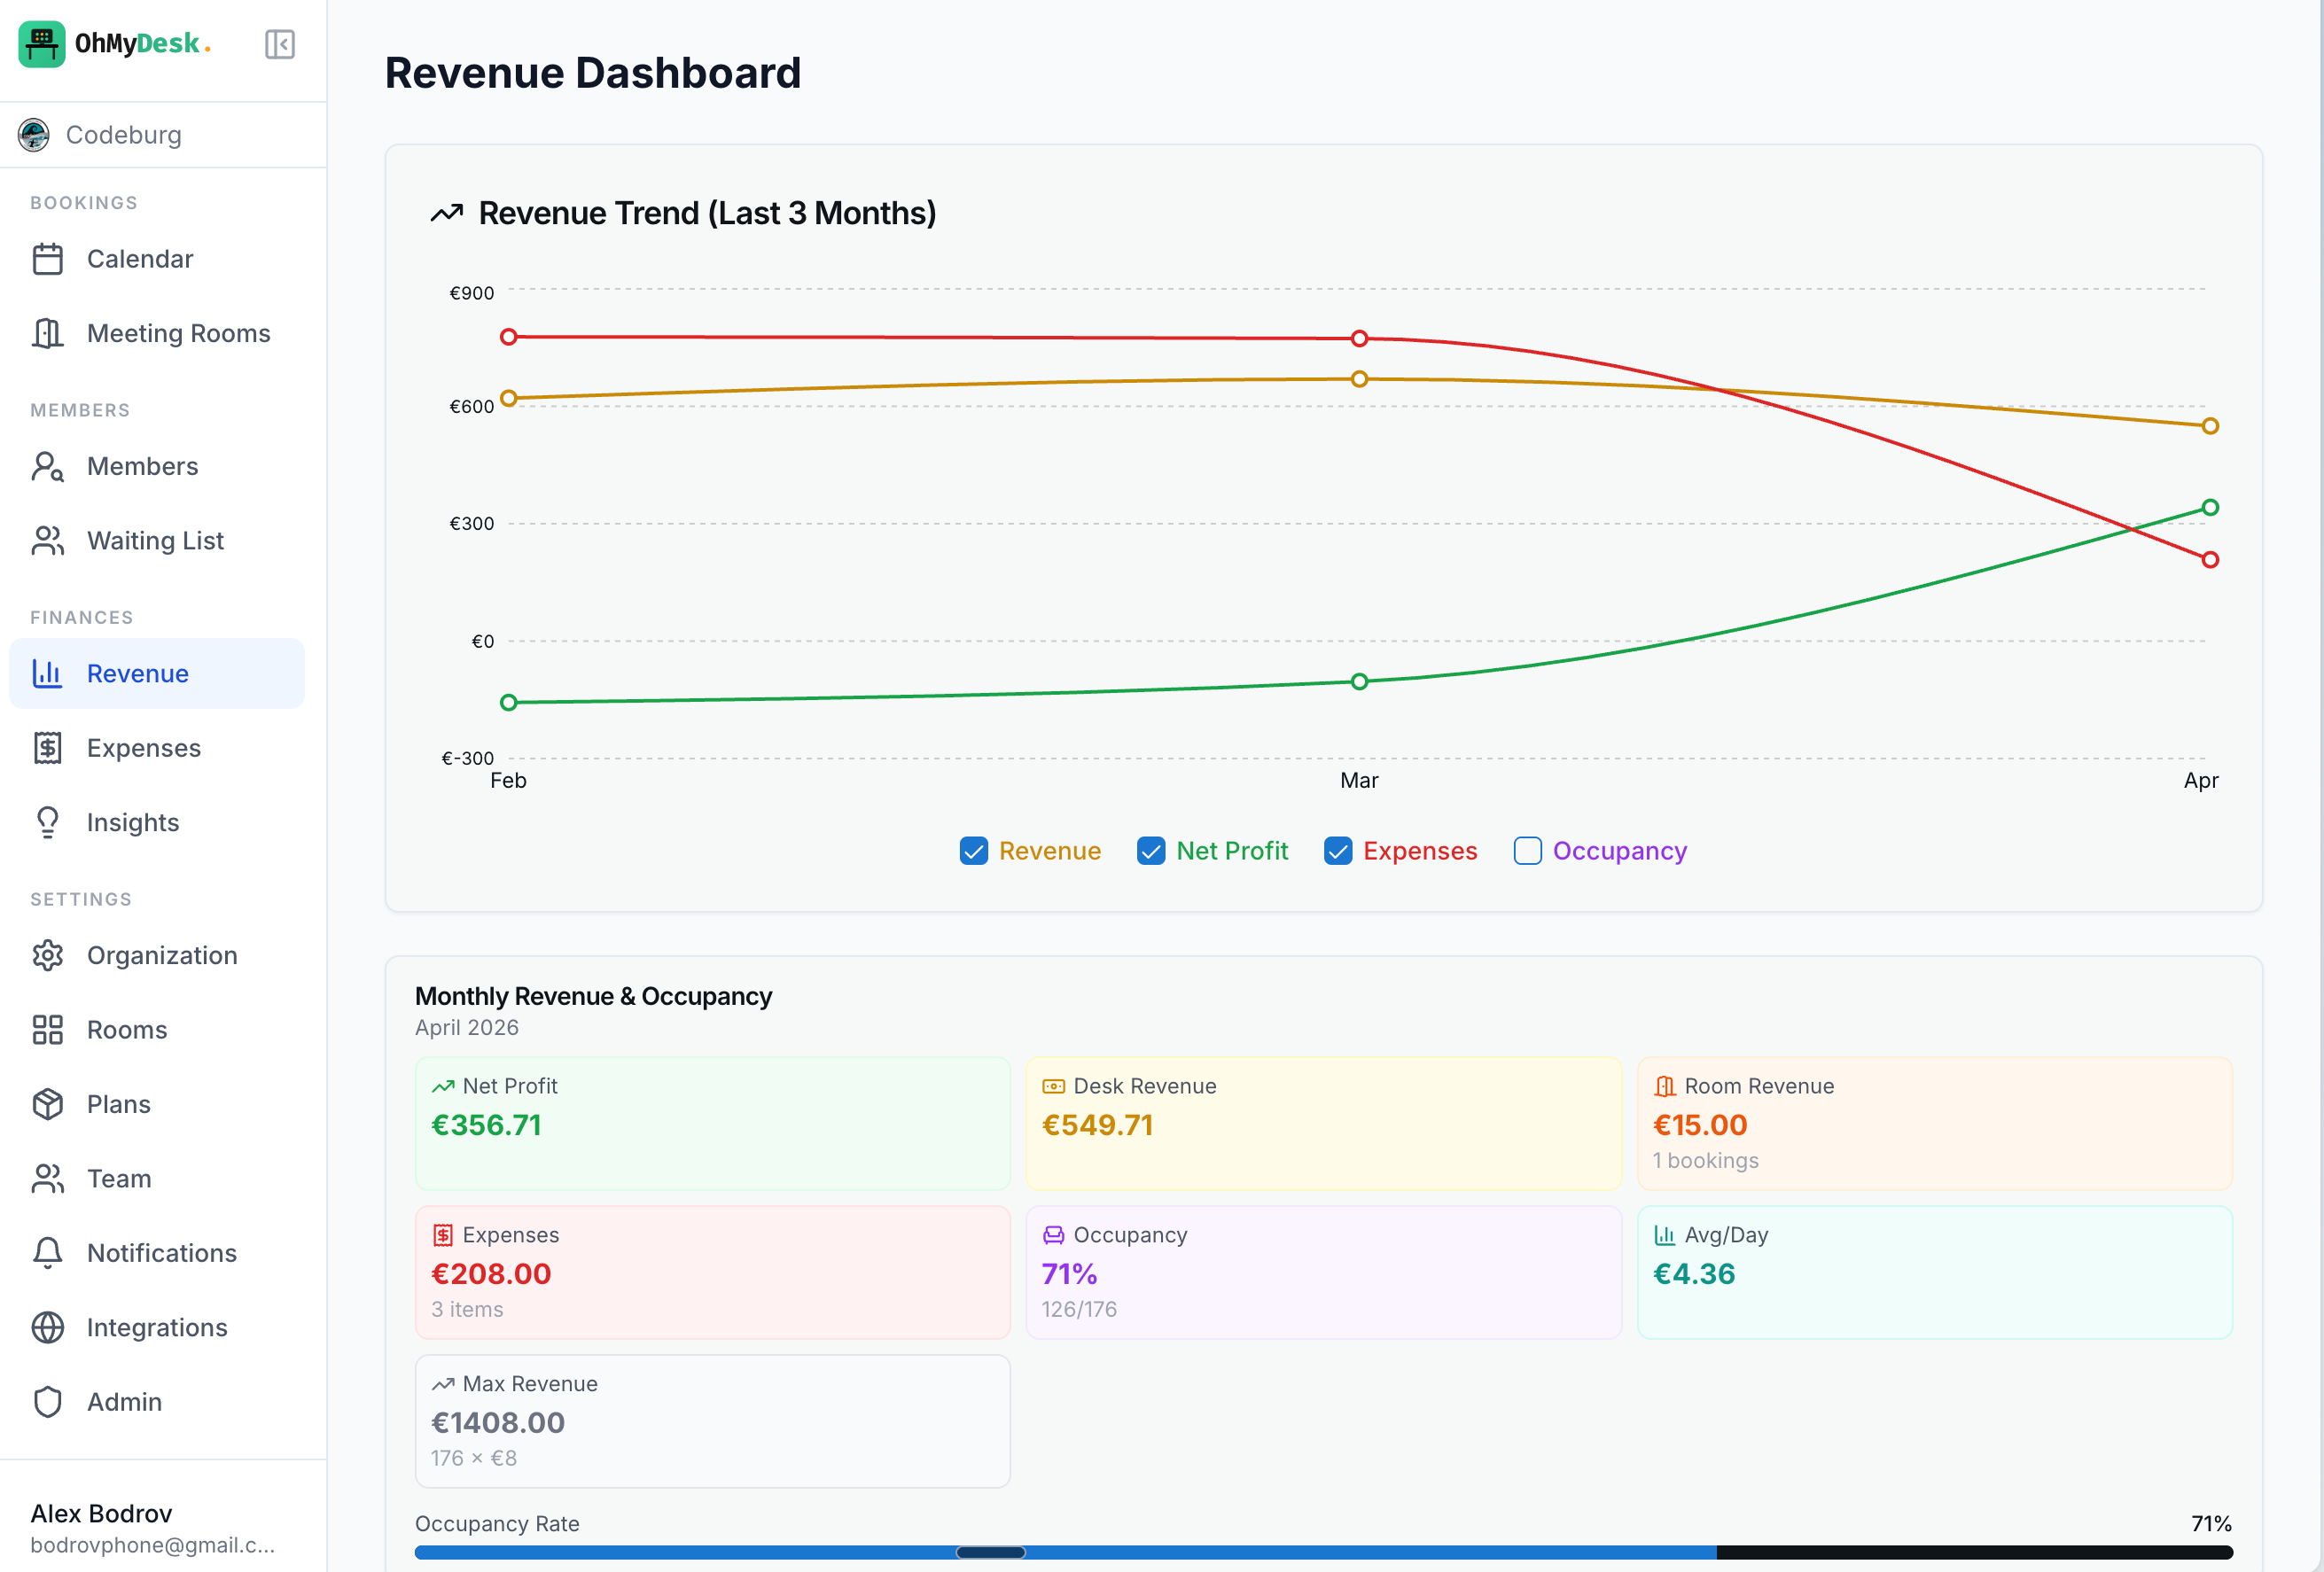Select the Rooms grid icon
Image resolution: width=2324 pixels, height=1572 pixels.
pos(48,1029)
